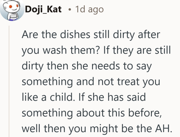The image size is (180, 137).
Task: Click the Doji_Kat username link
Action: 43,9
